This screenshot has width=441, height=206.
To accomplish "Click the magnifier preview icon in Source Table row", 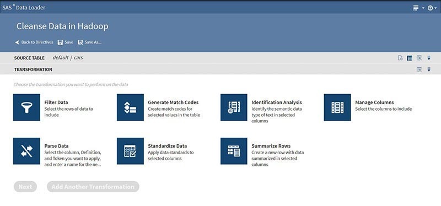I will [x=419, y=58].
